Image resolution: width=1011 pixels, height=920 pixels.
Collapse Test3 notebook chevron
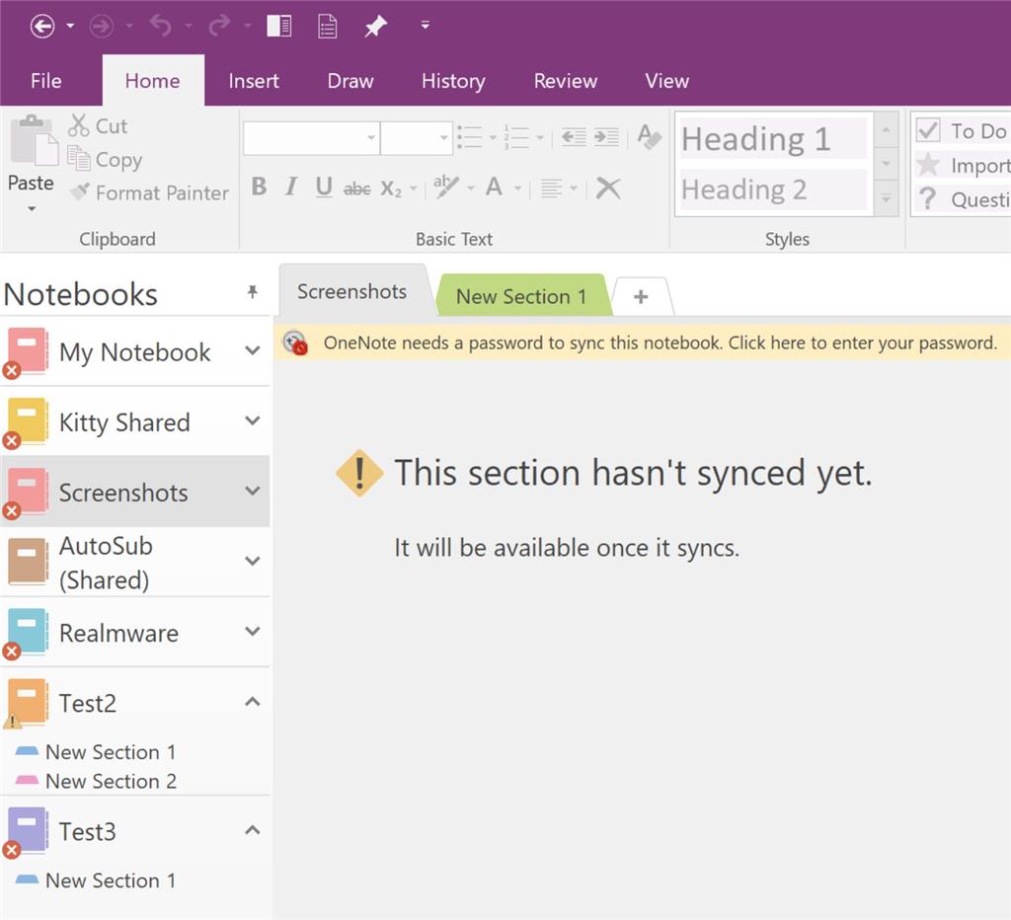point(253,830)
